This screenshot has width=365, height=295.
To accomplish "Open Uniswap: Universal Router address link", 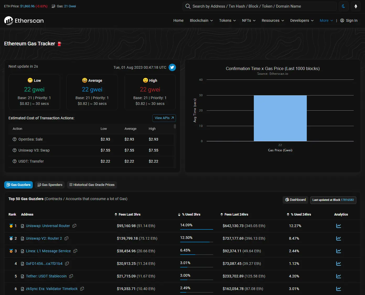I will point(48,226).
